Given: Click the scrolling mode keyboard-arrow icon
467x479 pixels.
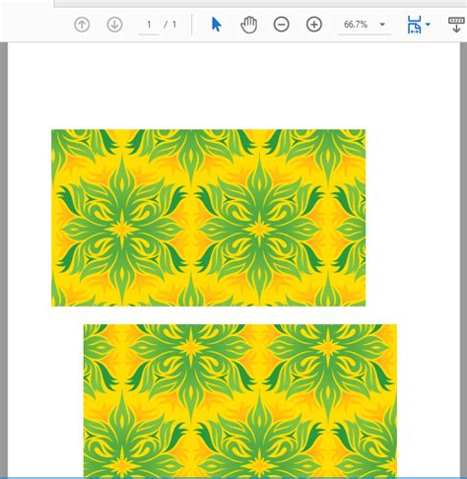Looking at the screenshot, I should pos(456,25).
